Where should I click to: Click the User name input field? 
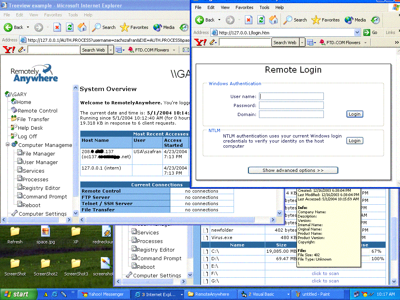coord(291,96)
